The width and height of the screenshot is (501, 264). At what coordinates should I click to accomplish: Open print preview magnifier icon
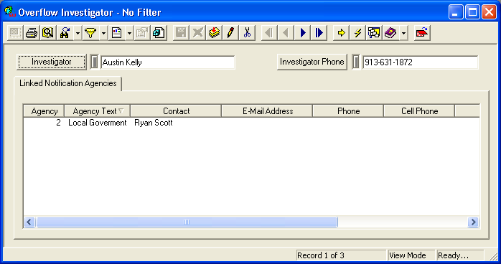pos(48,32)
